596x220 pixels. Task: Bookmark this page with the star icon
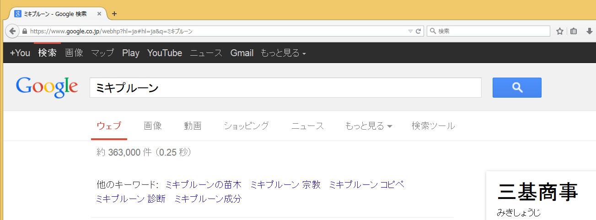click(559, 31)
